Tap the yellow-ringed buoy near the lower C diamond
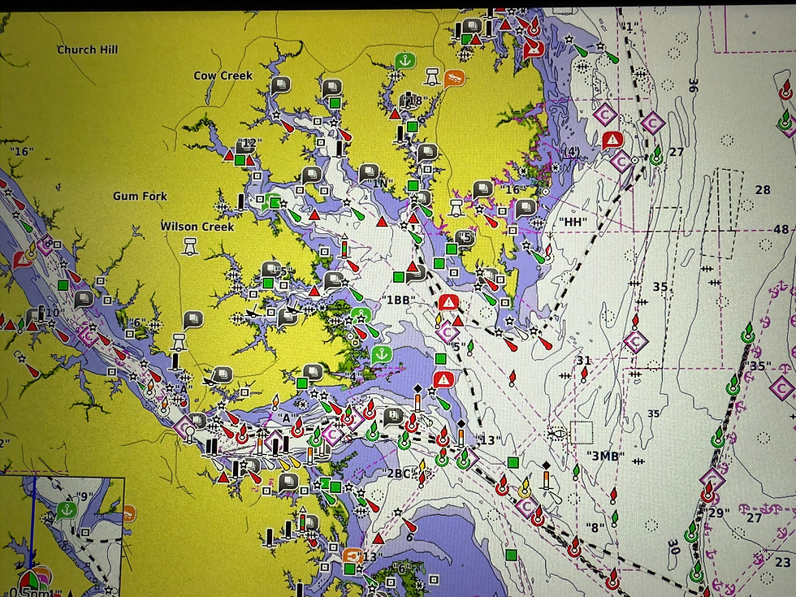 coord(525,488)
